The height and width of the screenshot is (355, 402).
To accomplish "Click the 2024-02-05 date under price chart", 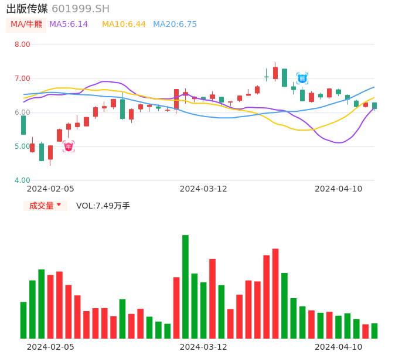I will (50, 189).
